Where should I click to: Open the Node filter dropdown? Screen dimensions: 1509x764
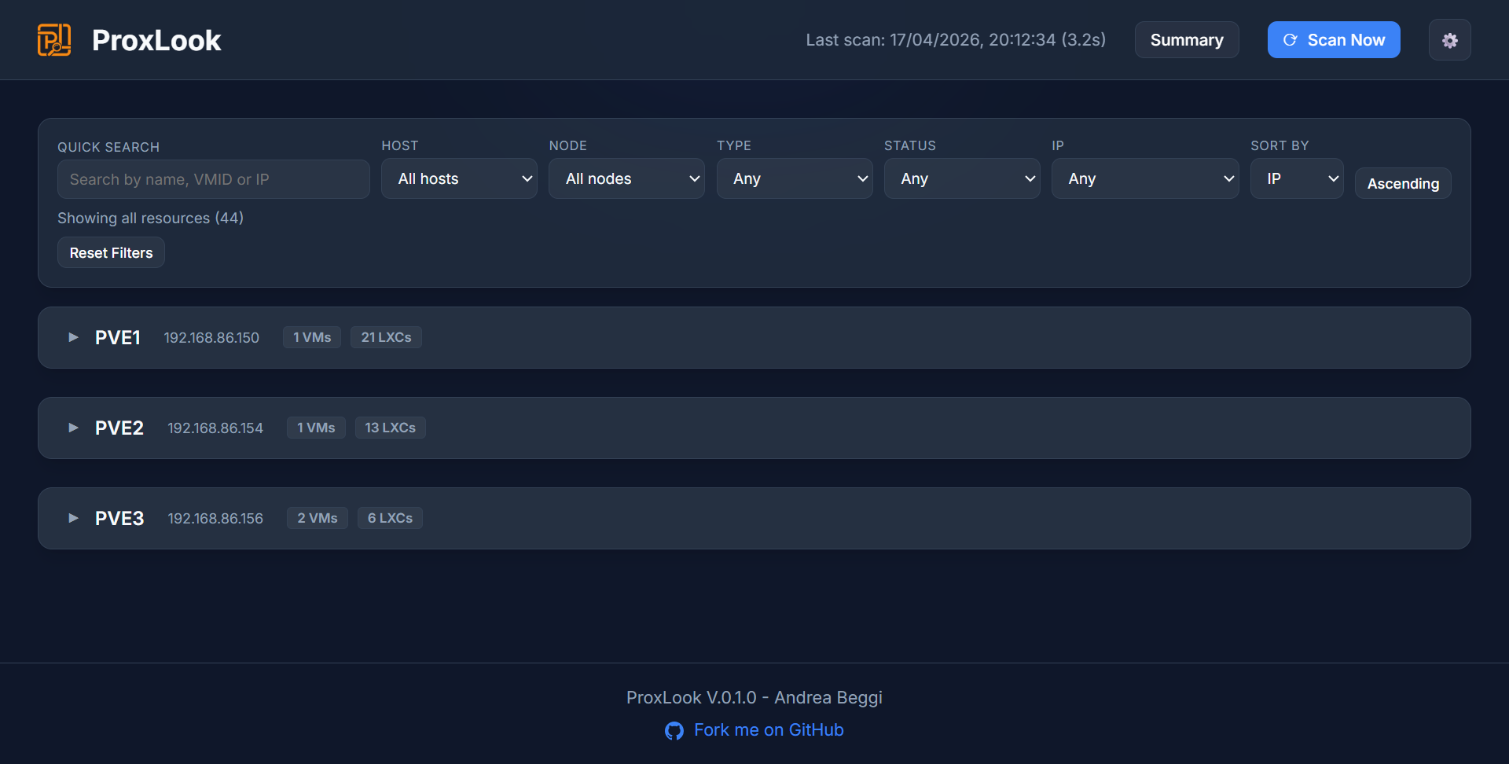[x=626, y=178]
